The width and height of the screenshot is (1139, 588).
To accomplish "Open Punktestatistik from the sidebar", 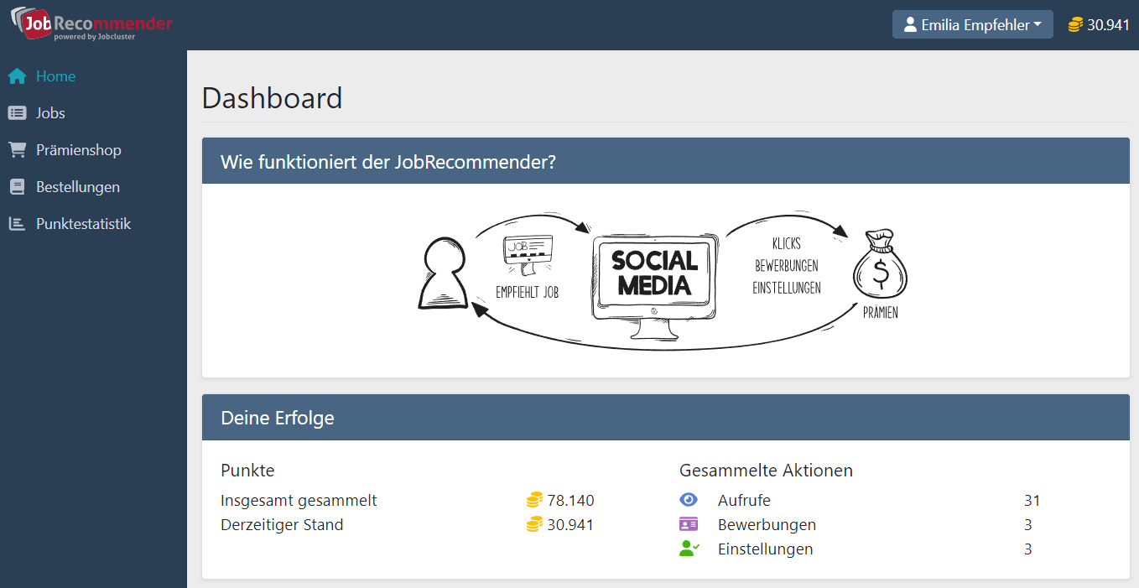I will (x=84, y=223).
